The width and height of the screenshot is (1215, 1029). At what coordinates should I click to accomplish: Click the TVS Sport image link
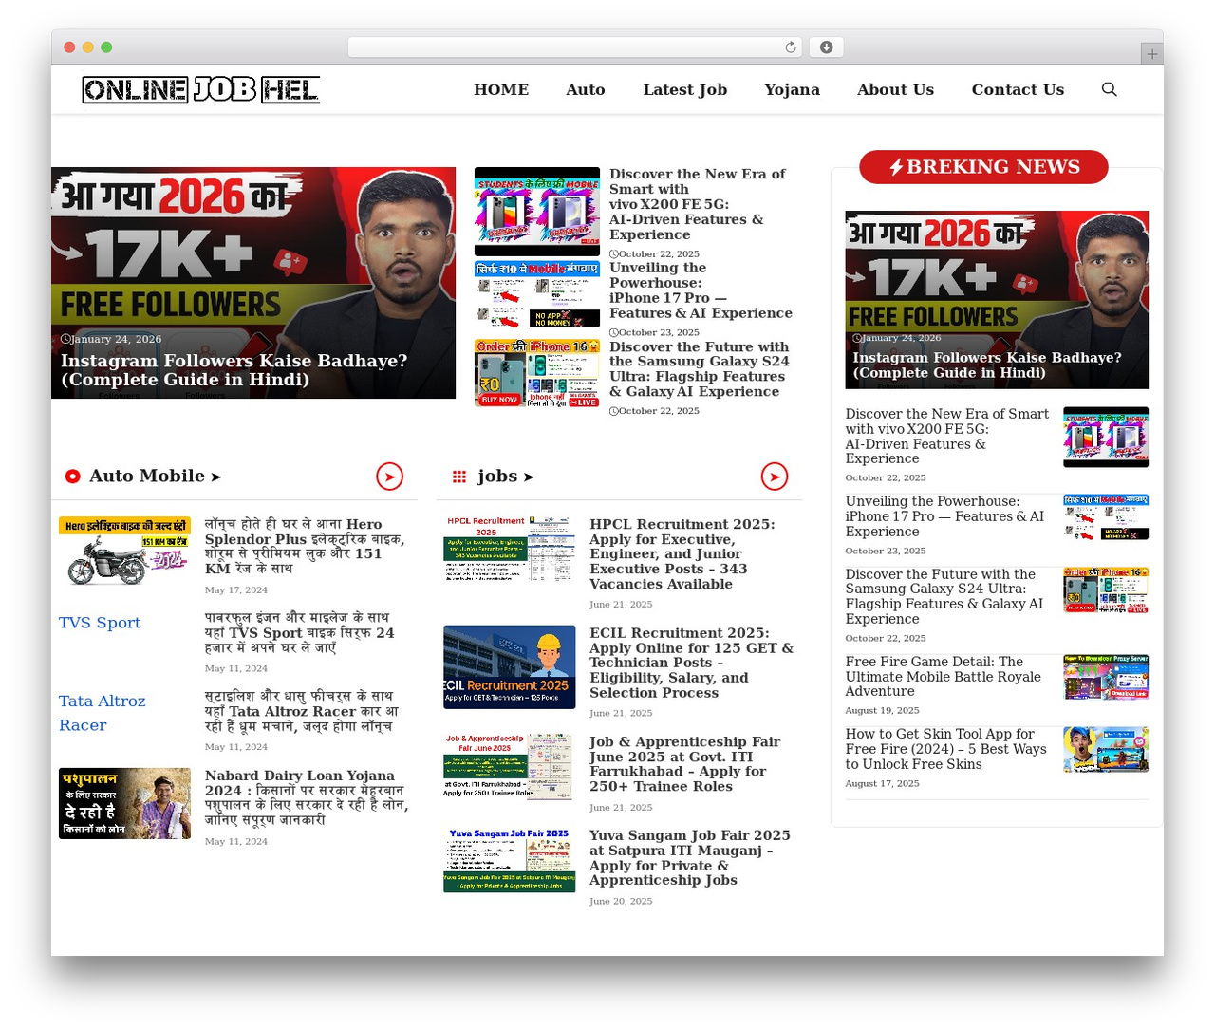[100, 623]
